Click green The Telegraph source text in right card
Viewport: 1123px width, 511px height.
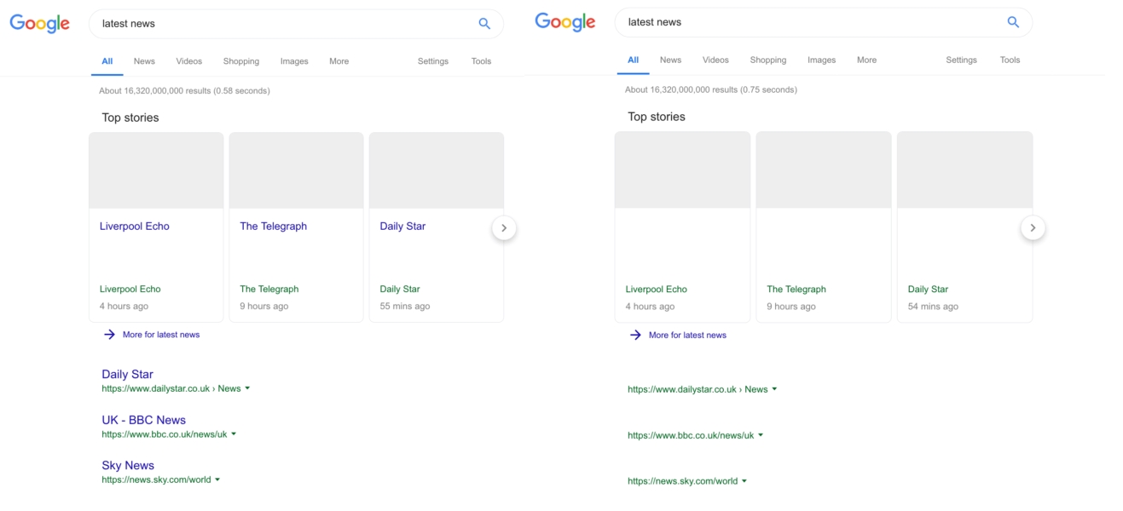coord(796,289)
